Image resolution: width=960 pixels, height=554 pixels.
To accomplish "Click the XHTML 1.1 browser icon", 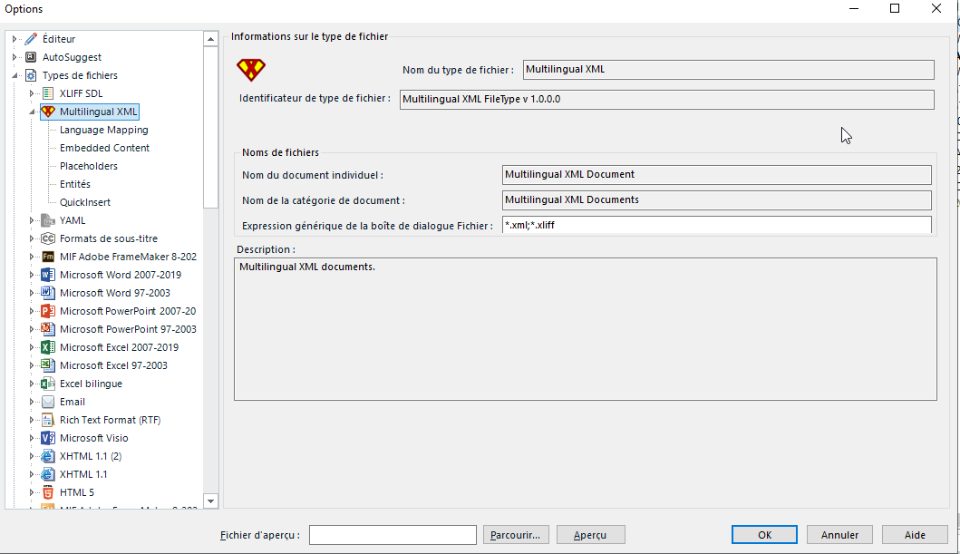I will [48, 474].
